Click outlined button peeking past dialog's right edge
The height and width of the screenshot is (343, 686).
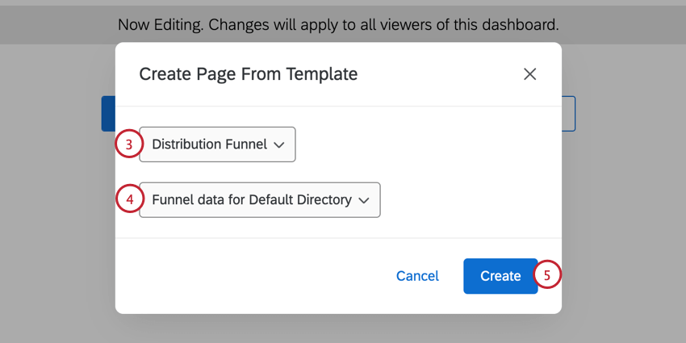(x=568, y=114)
